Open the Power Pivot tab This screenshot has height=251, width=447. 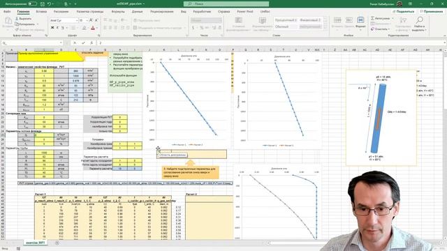pos(245,12)
